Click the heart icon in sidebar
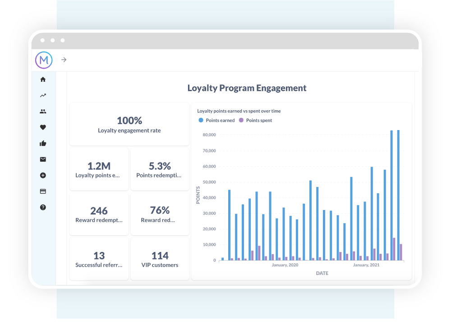Screen dimensions: 451x326 pyautogui.click(x=43, y=127)
